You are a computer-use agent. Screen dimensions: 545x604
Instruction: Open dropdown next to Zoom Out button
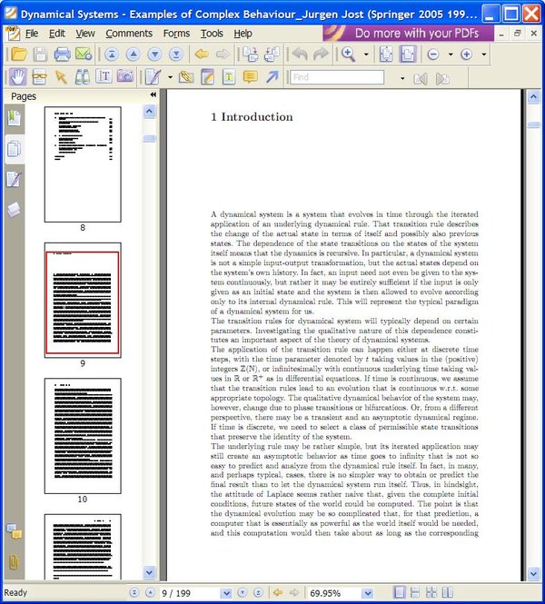click(451, 54)
